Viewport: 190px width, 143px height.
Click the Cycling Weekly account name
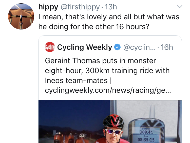(x=85, y=47)
